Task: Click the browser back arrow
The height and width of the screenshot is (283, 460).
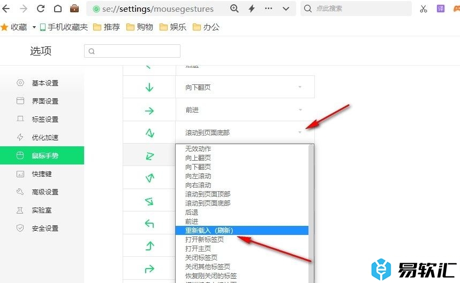Action: [6, 9]
